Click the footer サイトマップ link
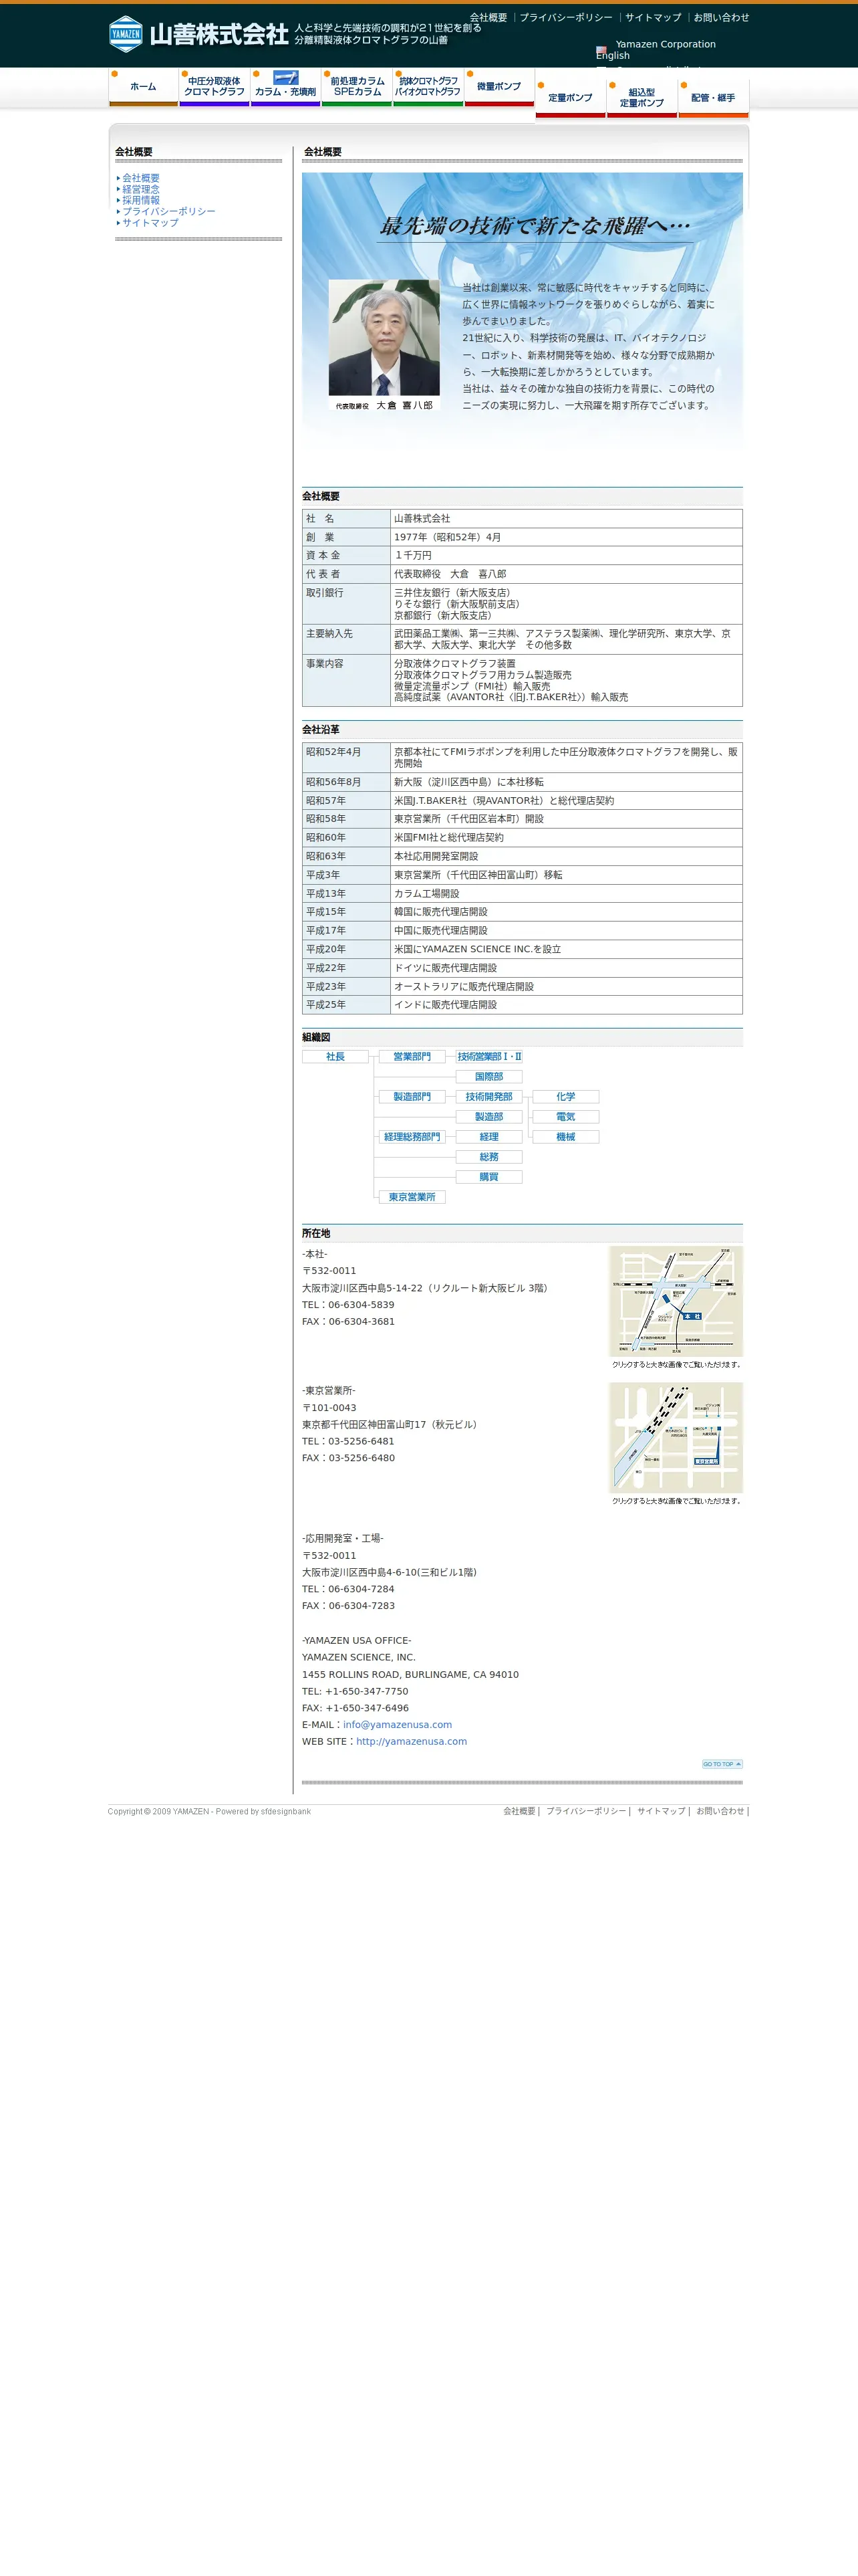The image size is (858, 2576). pyautogui.click(x=662, y=1811)
